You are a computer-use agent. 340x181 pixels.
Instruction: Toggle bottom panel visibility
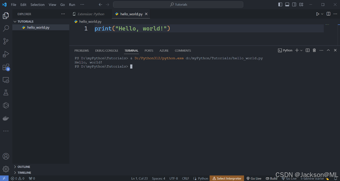coord(287,5)
